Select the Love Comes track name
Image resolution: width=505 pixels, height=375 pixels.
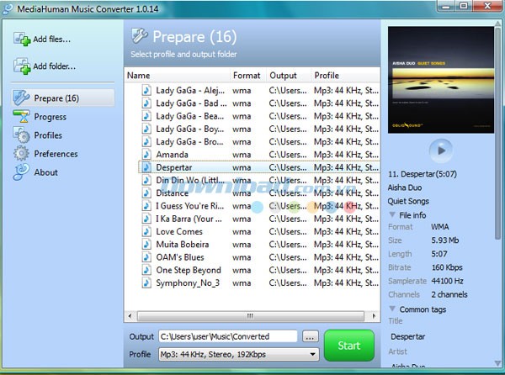tap(179, 231)
